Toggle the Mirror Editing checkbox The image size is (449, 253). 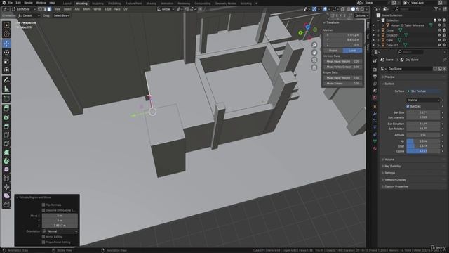43,237
